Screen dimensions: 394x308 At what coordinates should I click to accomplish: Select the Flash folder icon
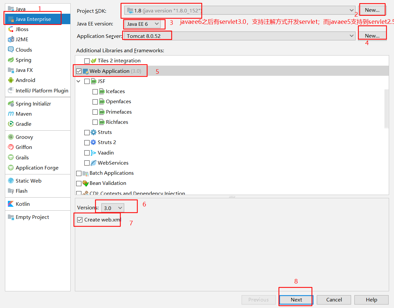pyautogui.click(x=11, y=191)
